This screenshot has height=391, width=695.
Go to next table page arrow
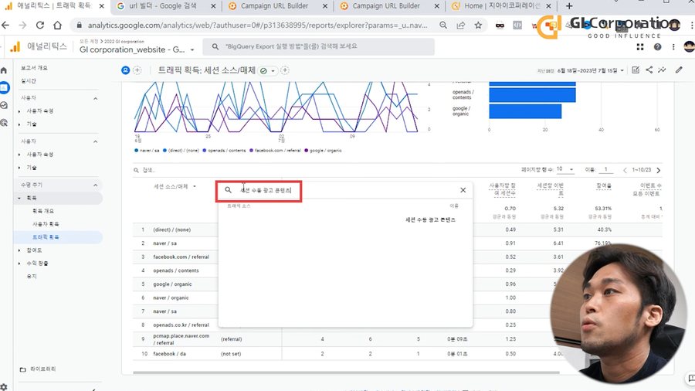click(658, 170)
